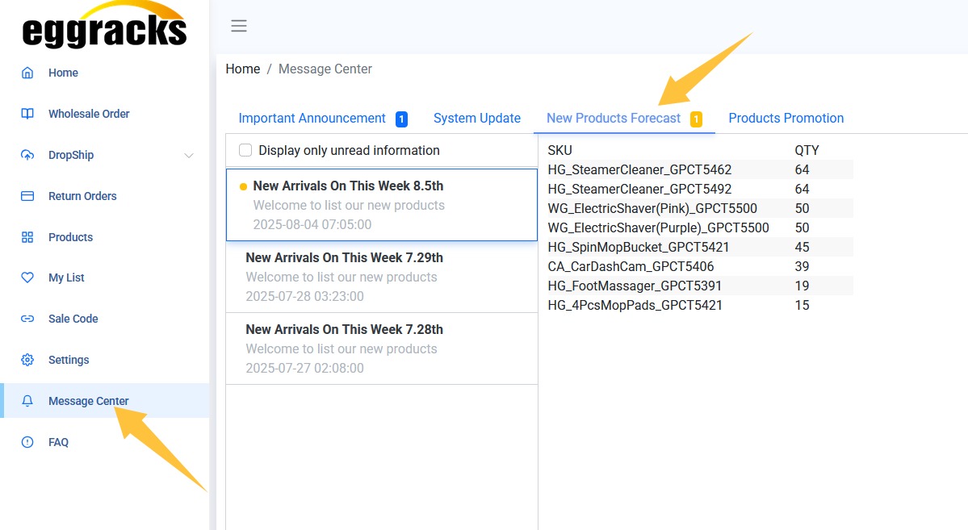Click the Products grid icon
968x530 pixels.
pyautogui.click(x=27, y=237)
